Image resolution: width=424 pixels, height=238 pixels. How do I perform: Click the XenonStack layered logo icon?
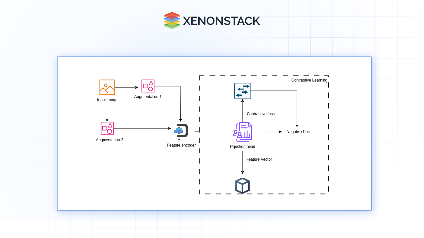tap(172, 20)
